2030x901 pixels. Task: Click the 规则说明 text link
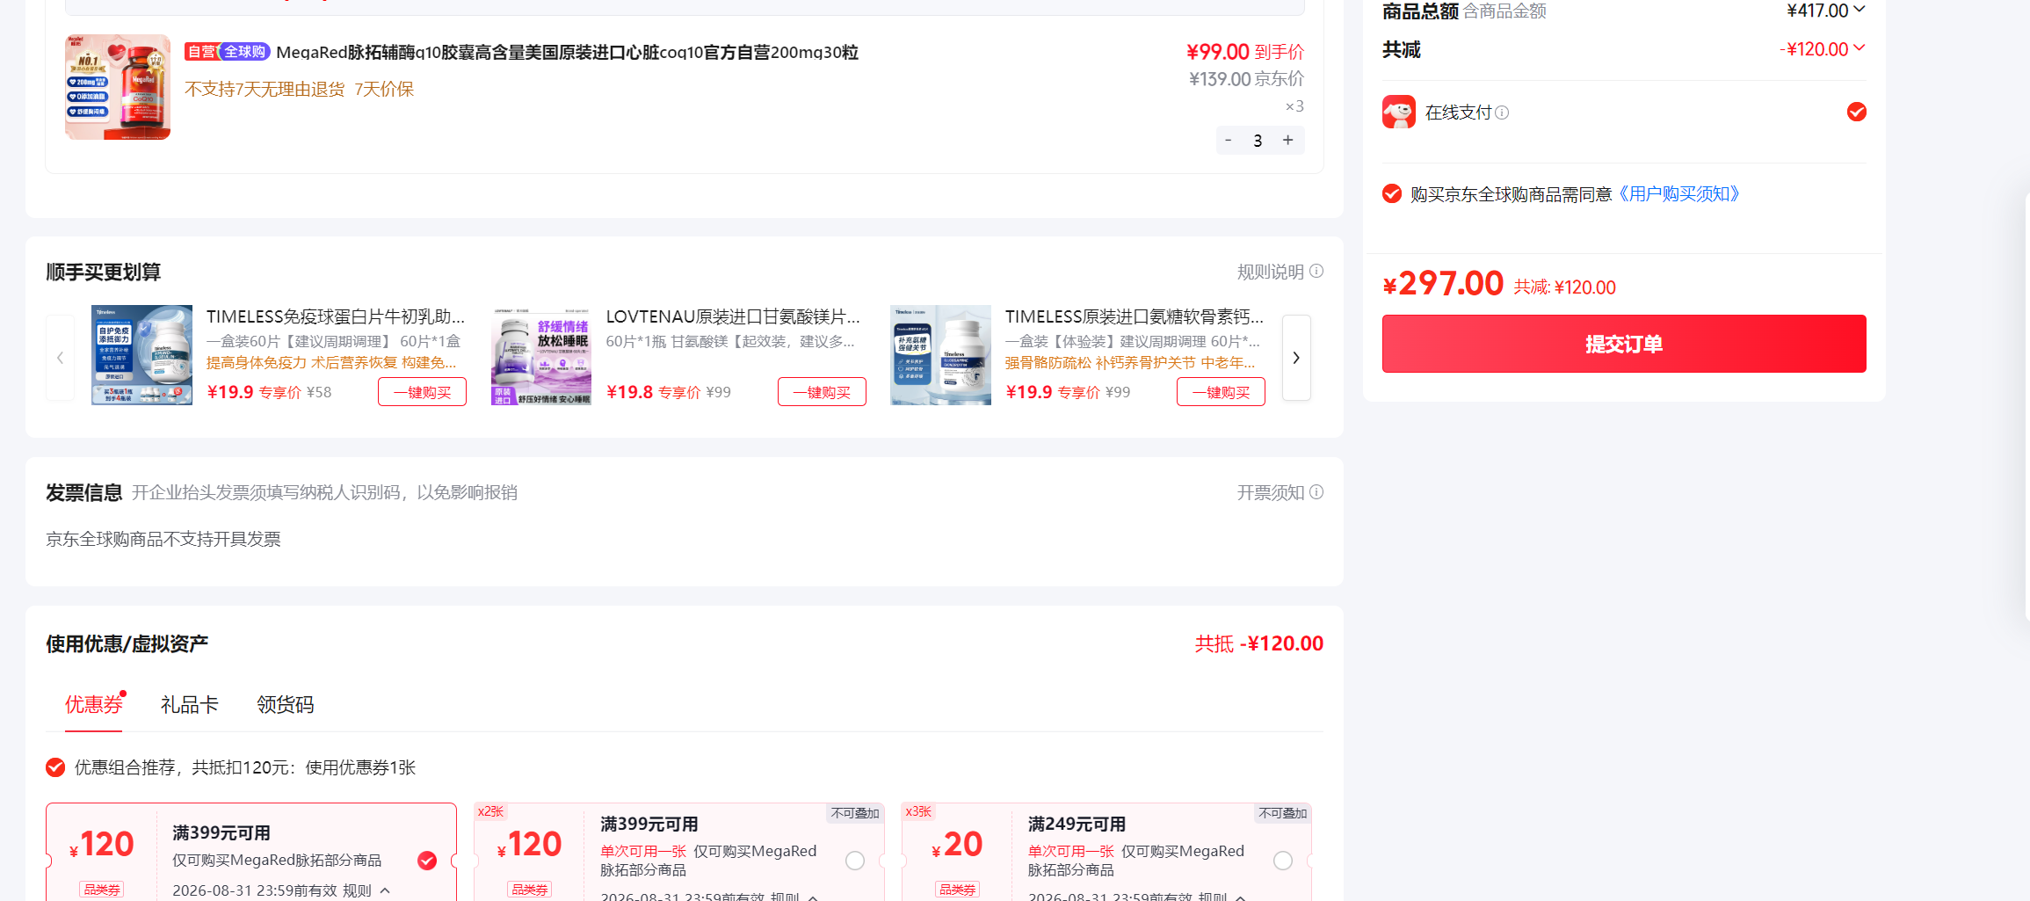1270,272
